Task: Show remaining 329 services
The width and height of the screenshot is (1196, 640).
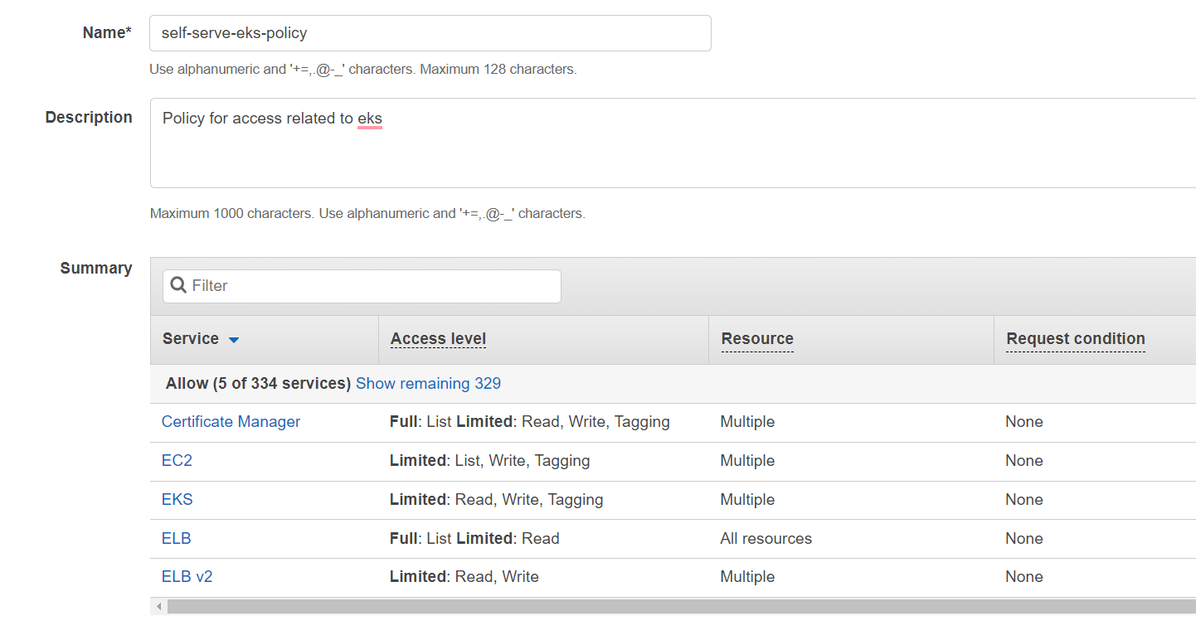Action: tap(428, 384)
